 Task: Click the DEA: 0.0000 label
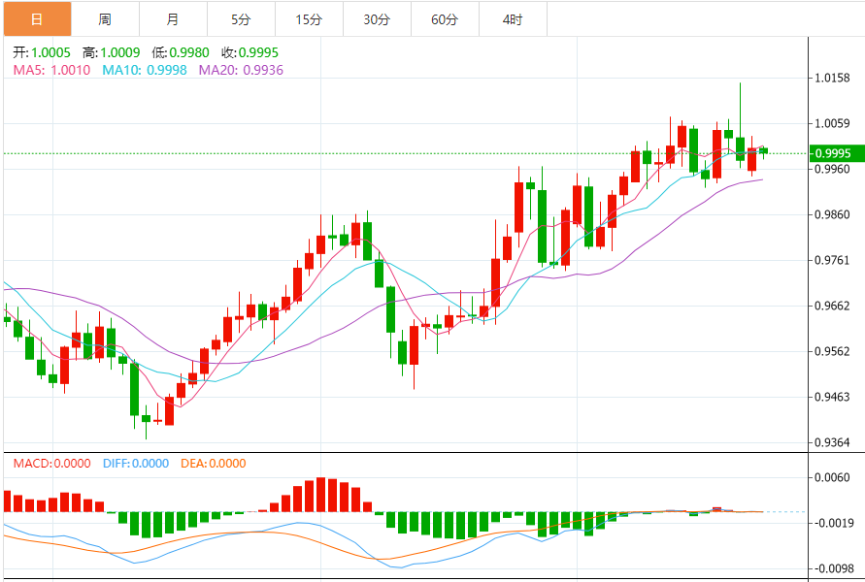(214, 463)
